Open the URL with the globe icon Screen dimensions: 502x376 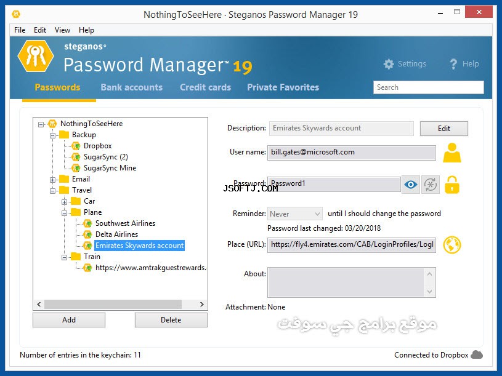(451, 245)
